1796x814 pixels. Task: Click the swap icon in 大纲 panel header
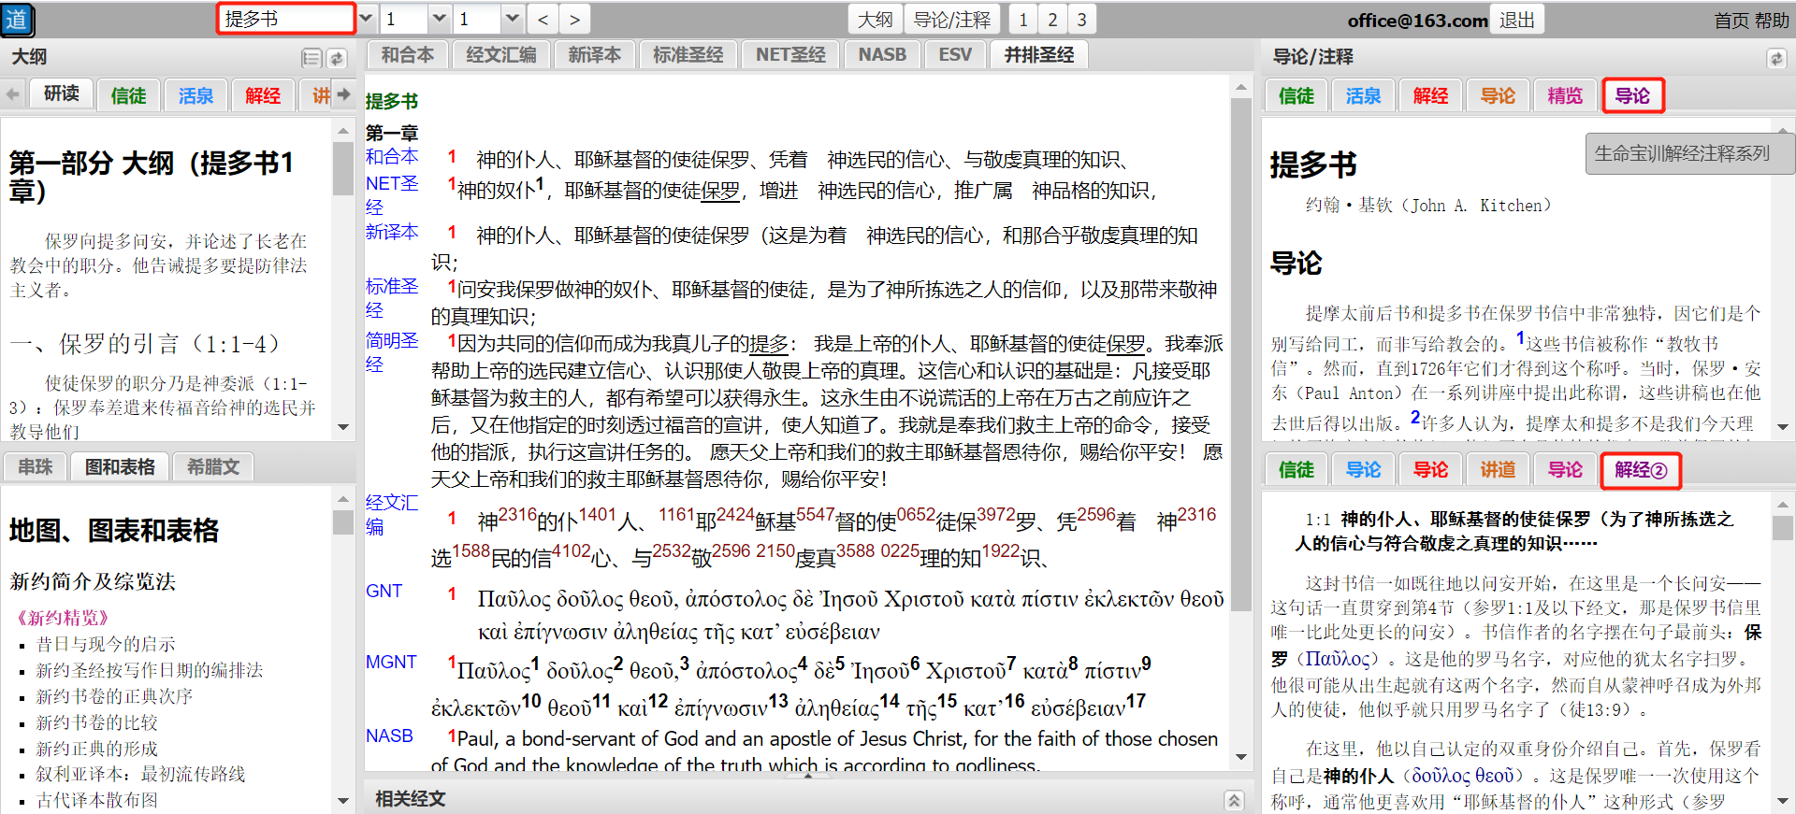click(337, 59)
